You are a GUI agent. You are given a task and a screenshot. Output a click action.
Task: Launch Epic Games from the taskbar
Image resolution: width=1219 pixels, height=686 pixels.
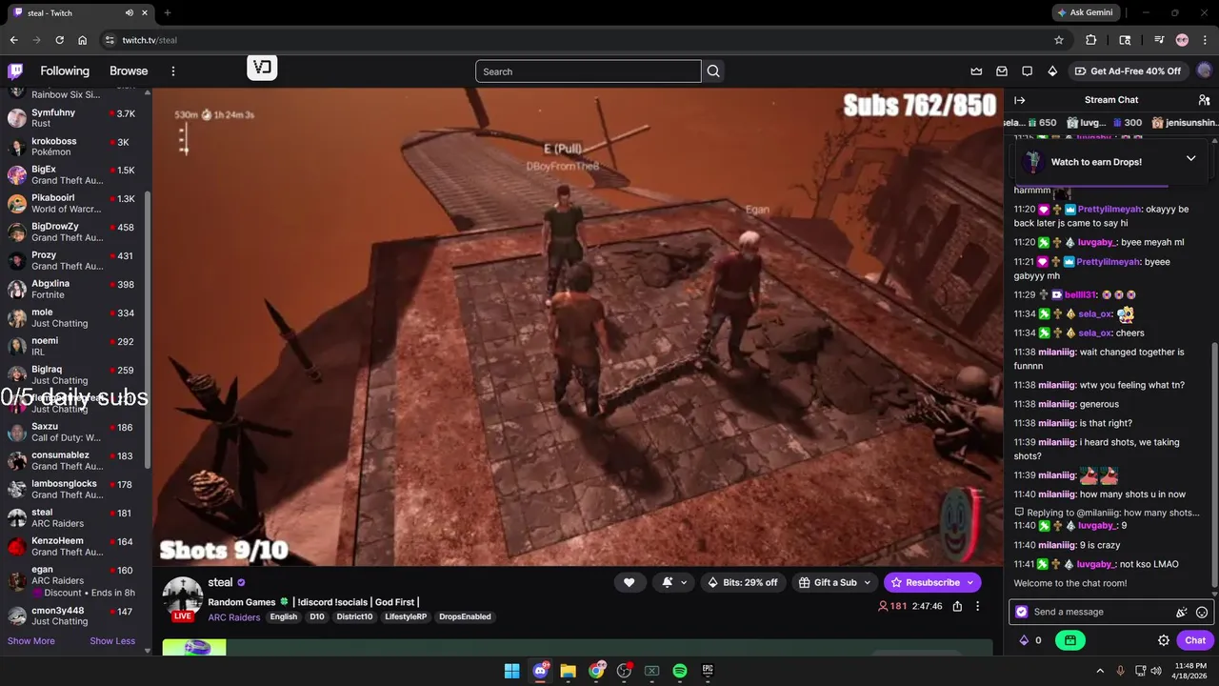[x=708, y=671]
